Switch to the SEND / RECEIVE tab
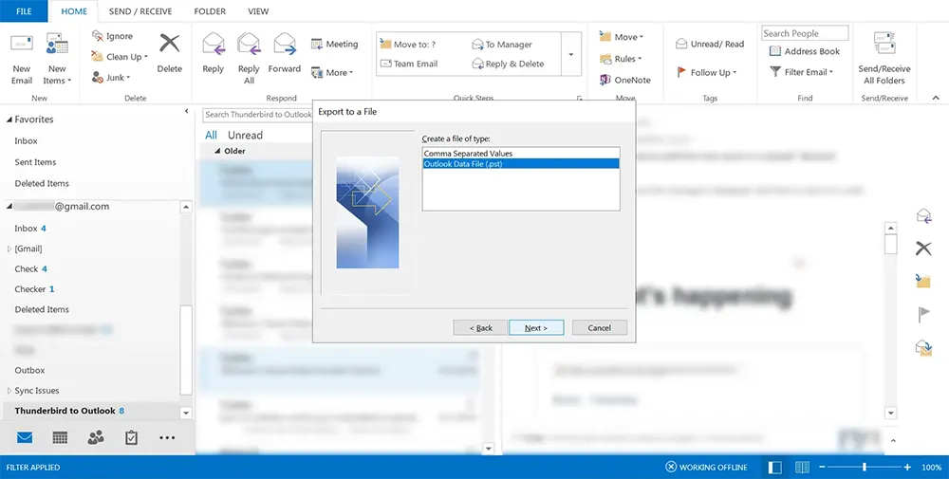This screenshot has height=479, width=949. pyautogui.click(x=140, y=10)
